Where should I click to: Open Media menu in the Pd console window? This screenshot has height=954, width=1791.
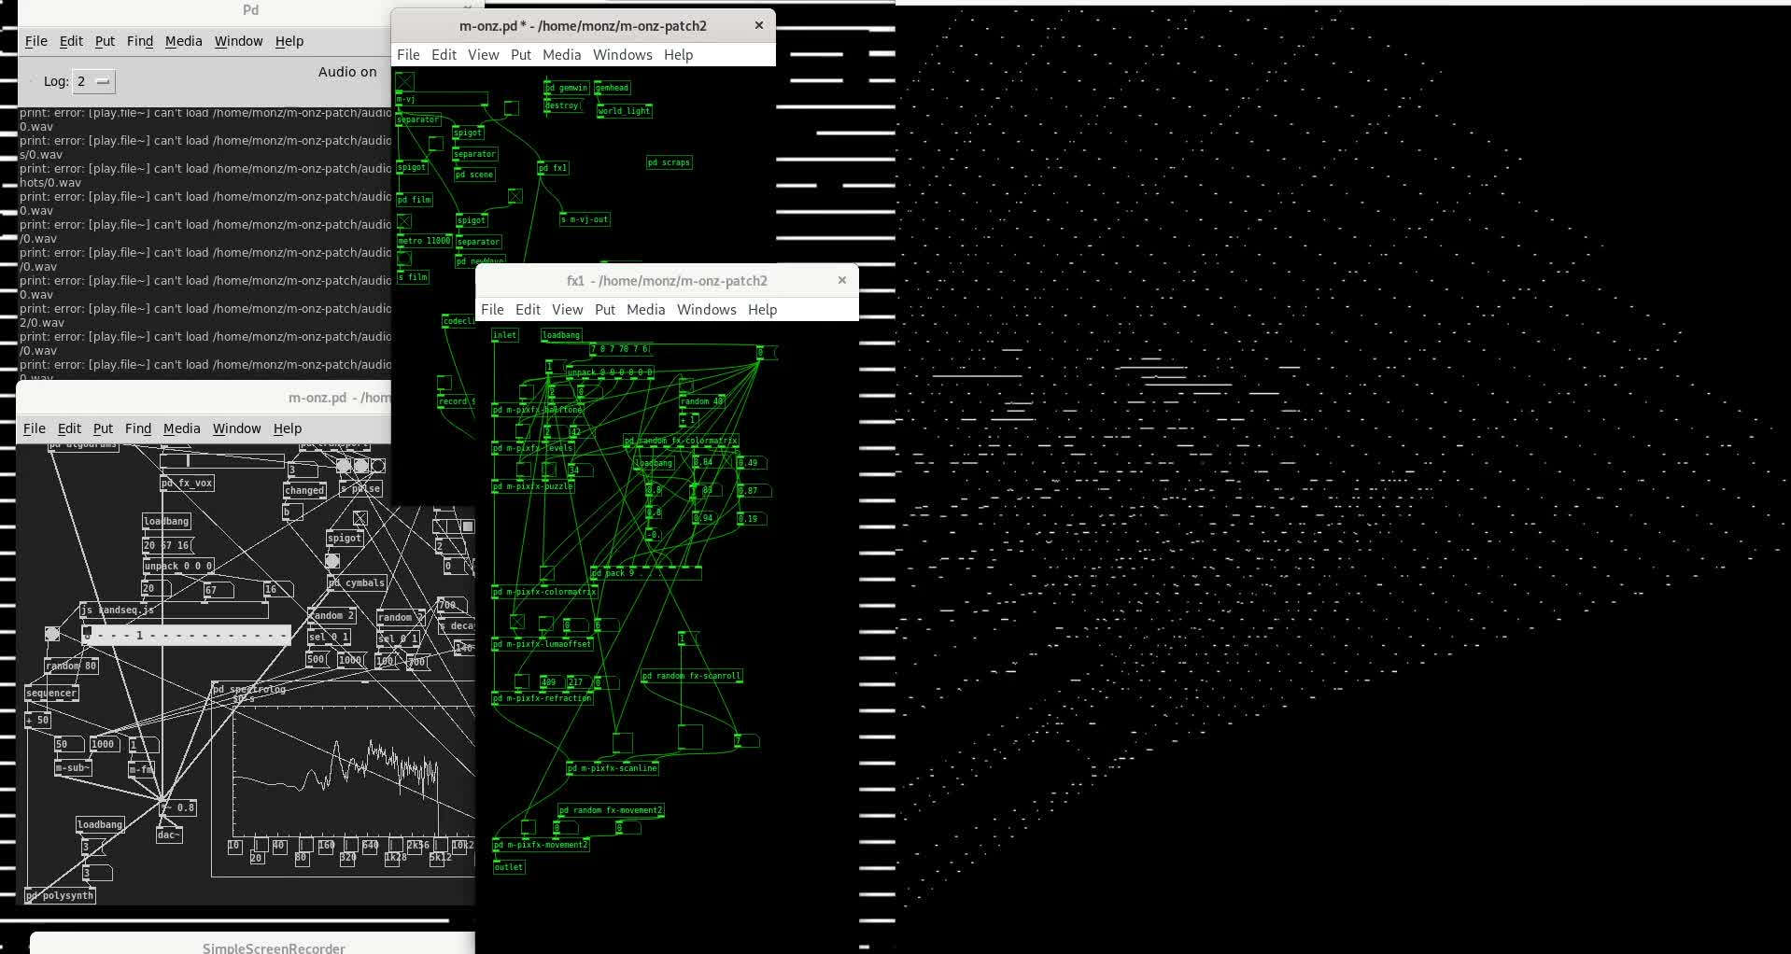pyautogui.click(x=183, y=41)
